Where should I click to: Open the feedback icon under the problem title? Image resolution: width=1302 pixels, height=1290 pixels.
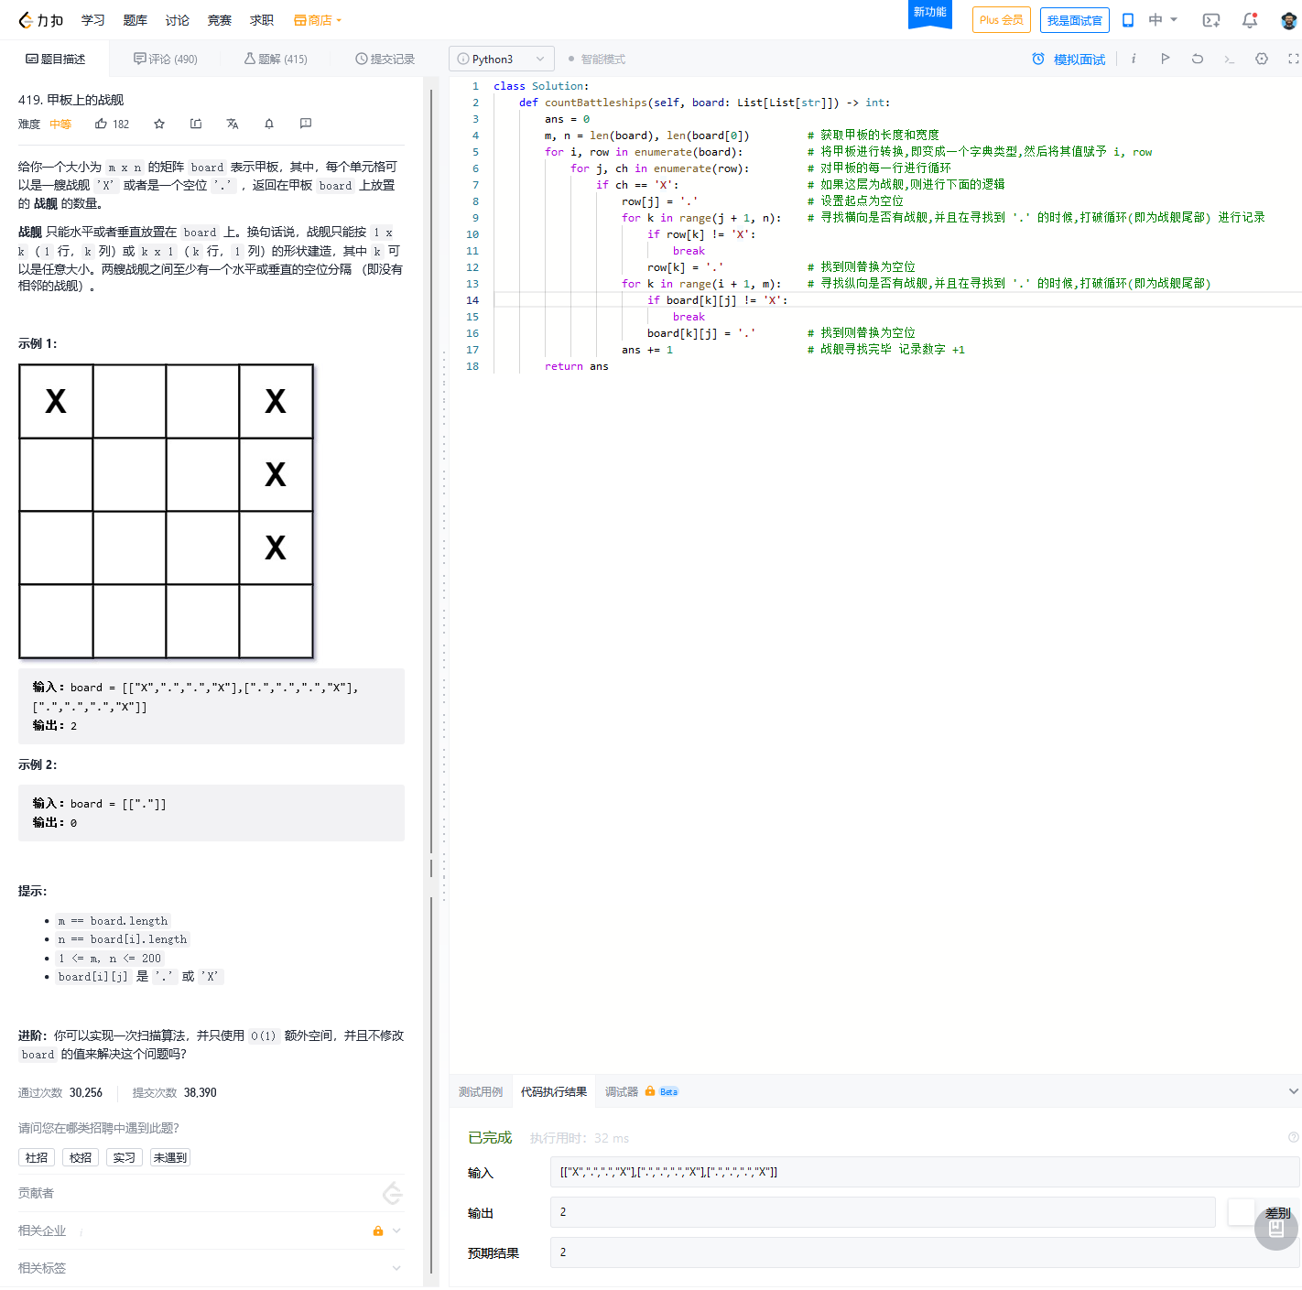point(306,124)
